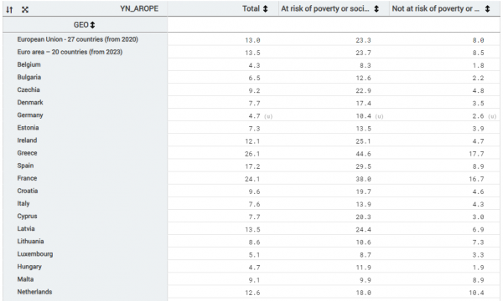Click the Total column header
Viewport: 503px width, 301px height.
pos(251,8)
